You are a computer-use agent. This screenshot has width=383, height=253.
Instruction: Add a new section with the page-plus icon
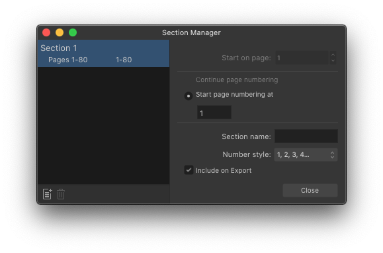[48, 194]
